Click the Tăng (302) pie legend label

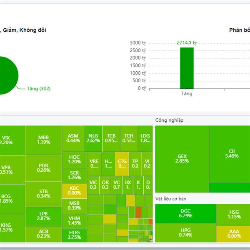tap(38, 89)
